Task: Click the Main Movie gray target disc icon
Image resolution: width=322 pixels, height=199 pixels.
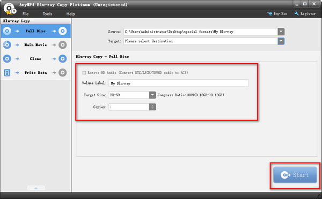Action: point(63,45)
